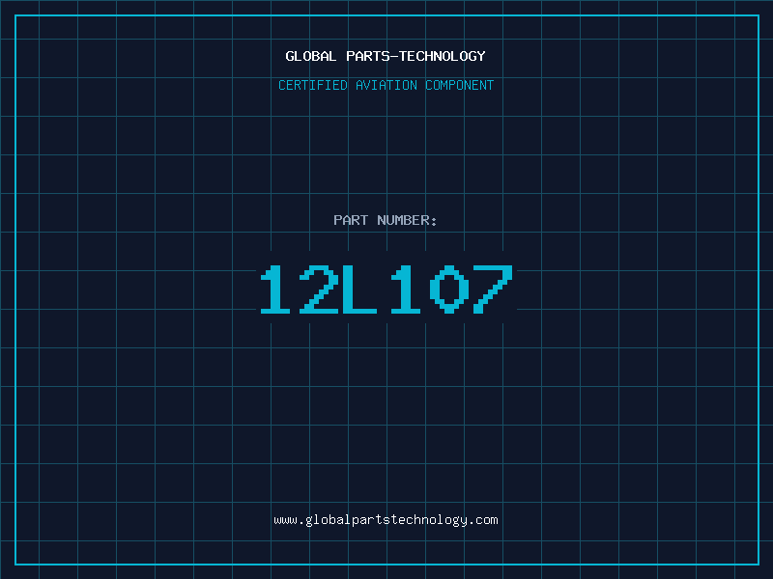Click the 1 right after the L

click(x=405, y=289)
